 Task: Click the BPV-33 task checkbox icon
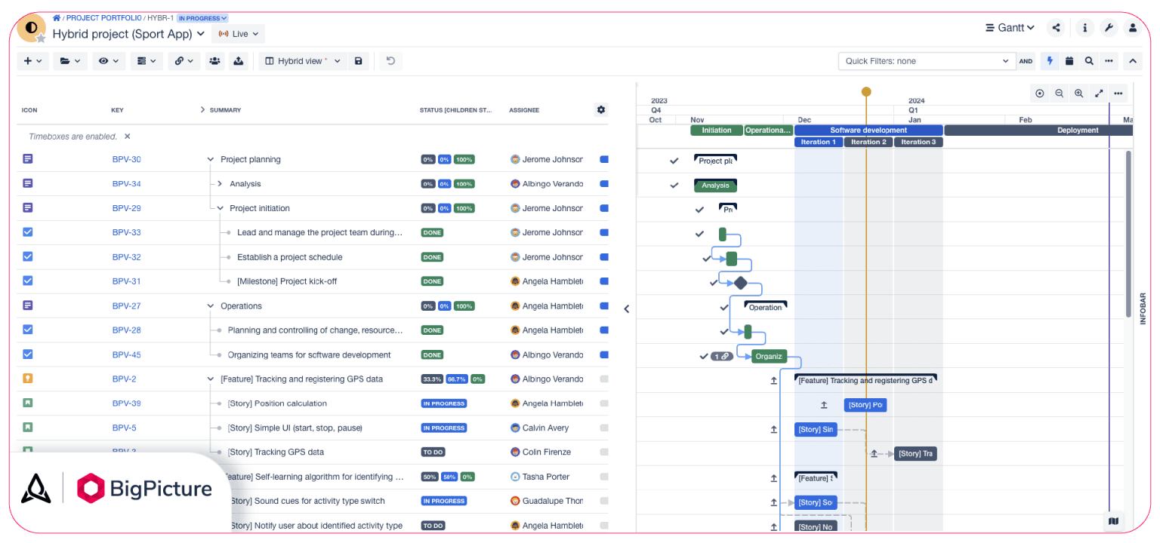click(28, 232)
